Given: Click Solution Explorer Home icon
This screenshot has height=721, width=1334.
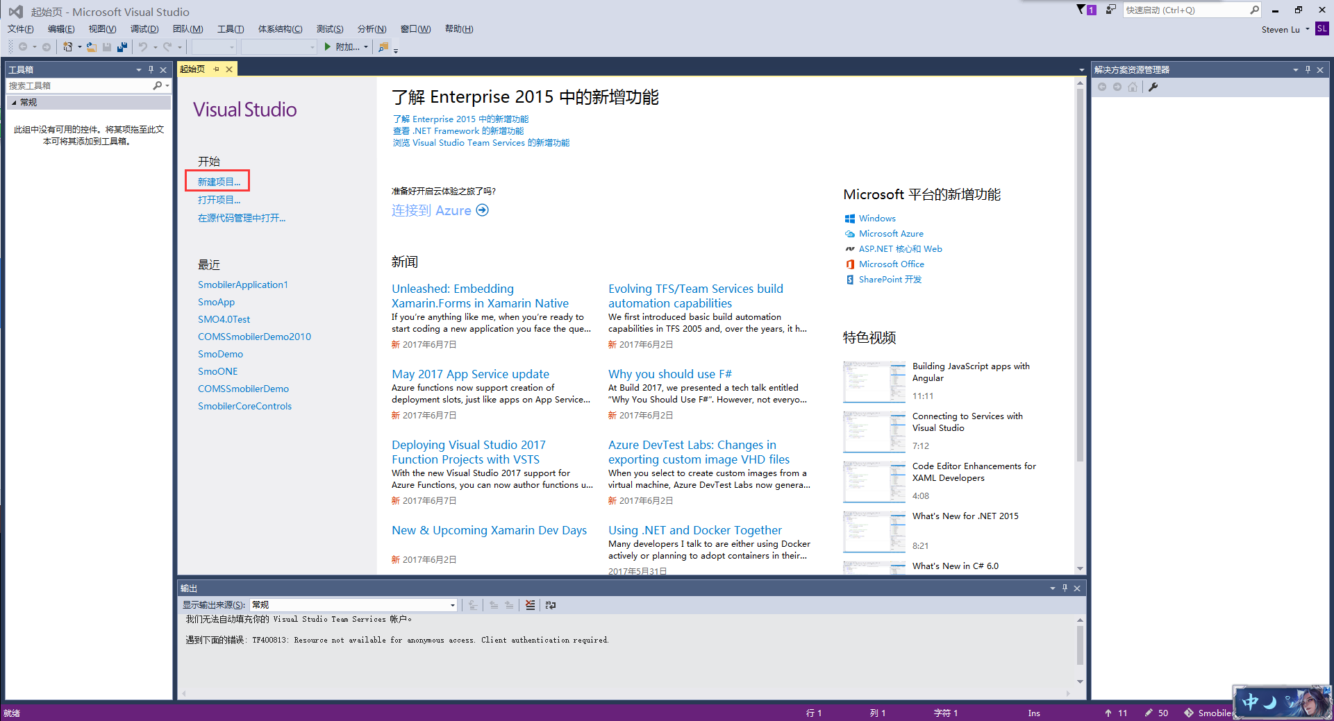Looking at the screenshot, I should (x=1133, y=87).
